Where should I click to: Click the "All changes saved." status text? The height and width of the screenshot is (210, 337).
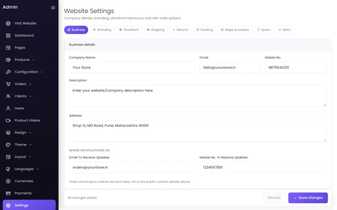82,198
